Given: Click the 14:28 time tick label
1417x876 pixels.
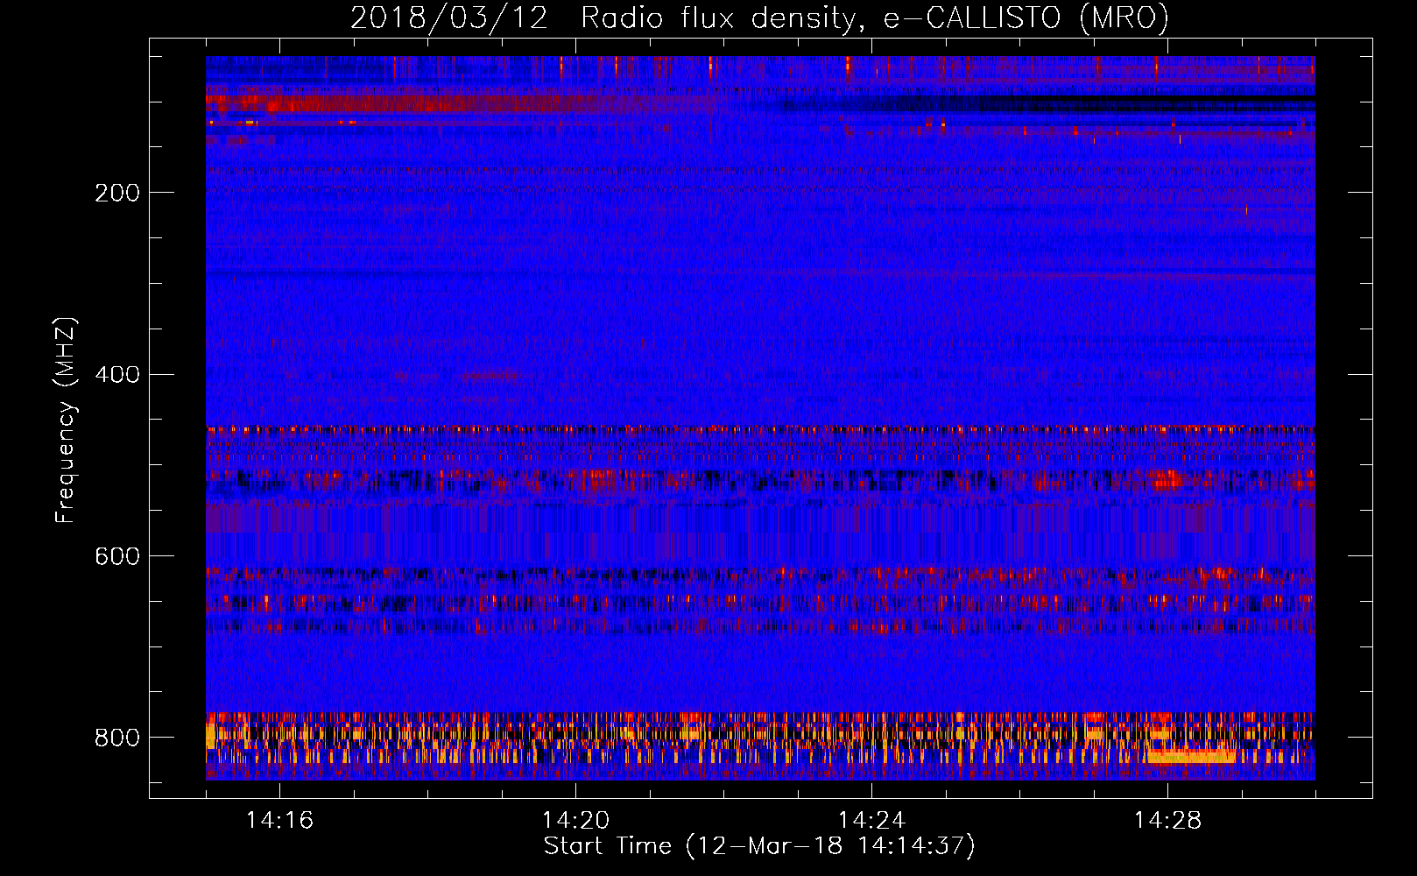Looking at the screenshot, I should 1167,820.
